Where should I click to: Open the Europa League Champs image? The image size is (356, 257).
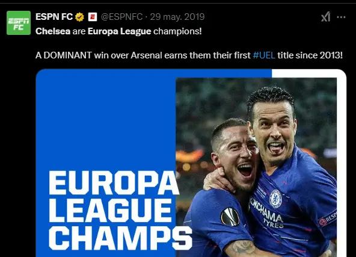191,163
